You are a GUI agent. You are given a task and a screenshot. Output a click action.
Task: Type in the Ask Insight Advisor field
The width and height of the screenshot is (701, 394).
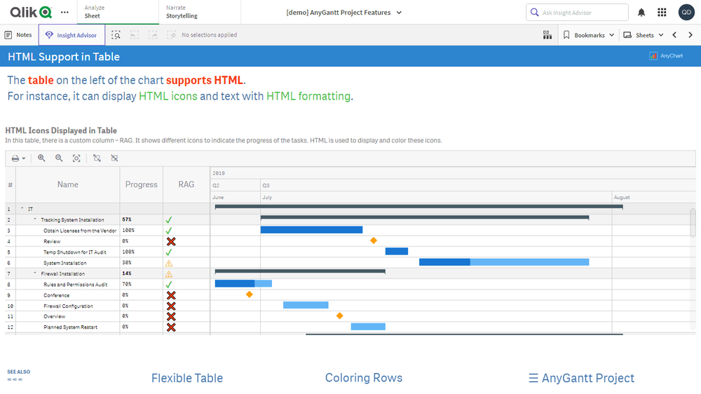coord(582,13)
